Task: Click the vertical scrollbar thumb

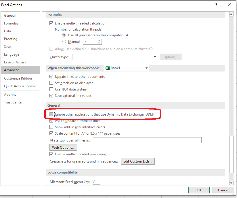Action: [231, 154]
